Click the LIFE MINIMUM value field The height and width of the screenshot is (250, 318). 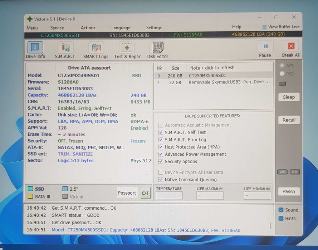[x=257, y=196]
